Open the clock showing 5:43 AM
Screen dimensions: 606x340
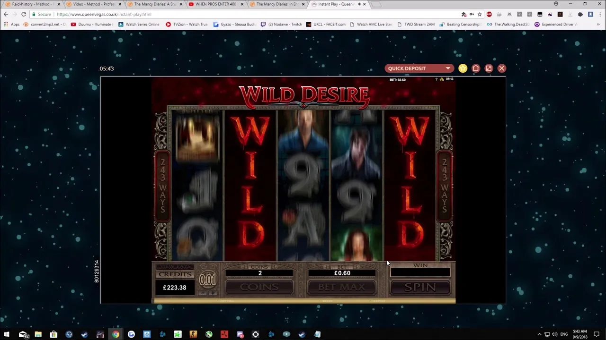580,334
